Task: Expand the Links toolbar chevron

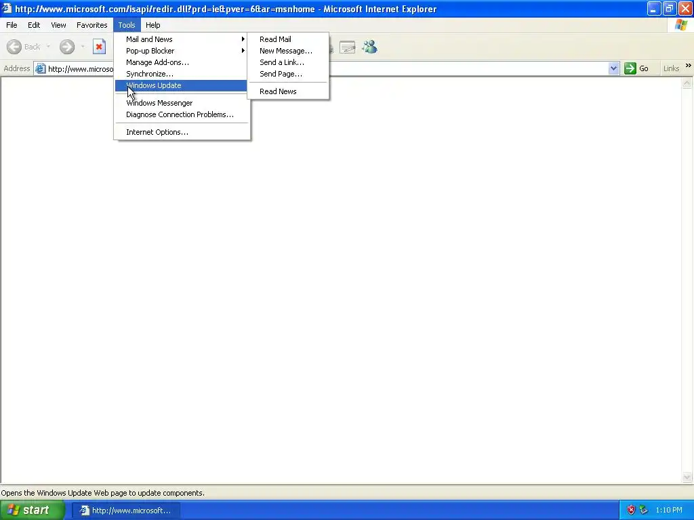Action: pos(689,66)
